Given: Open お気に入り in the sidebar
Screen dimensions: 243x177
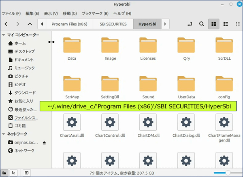Looking at the screenshot, I should pos(21,101).
